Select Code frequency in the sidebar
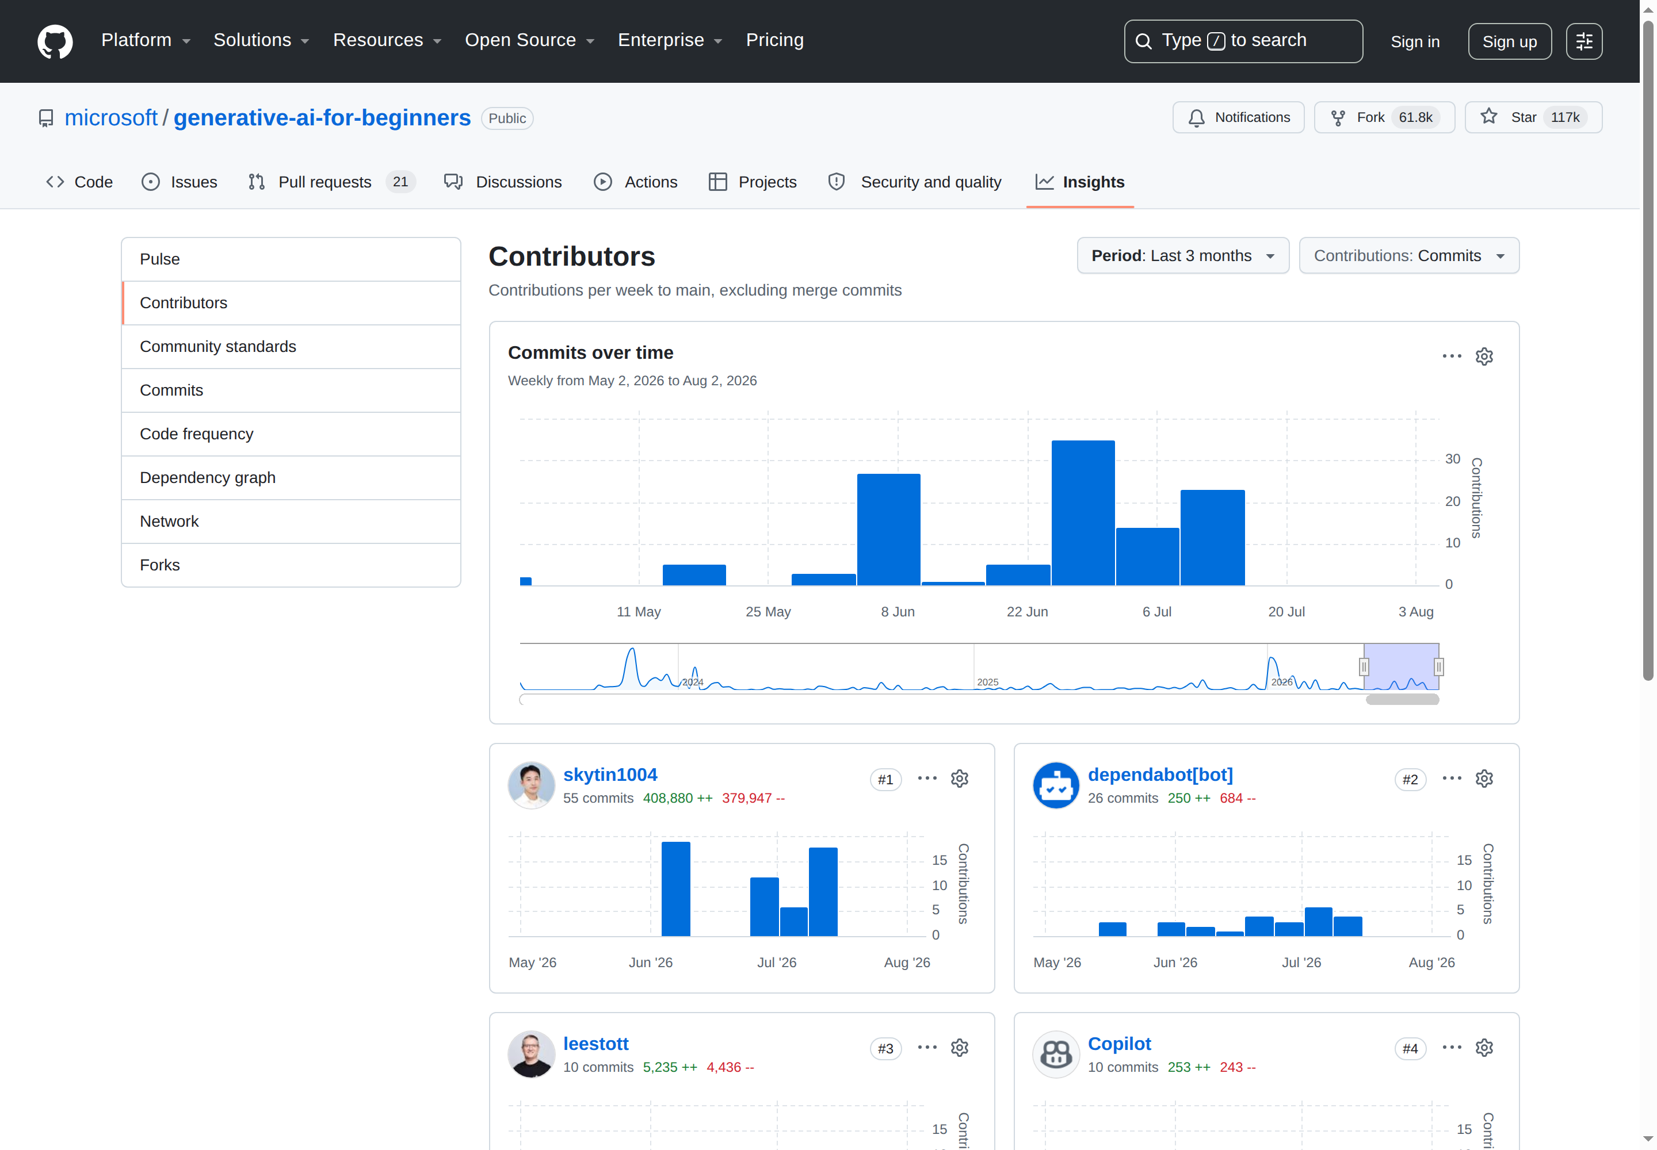Image resolution: width=1657 pixels, height=1150 pixels. 291,435
